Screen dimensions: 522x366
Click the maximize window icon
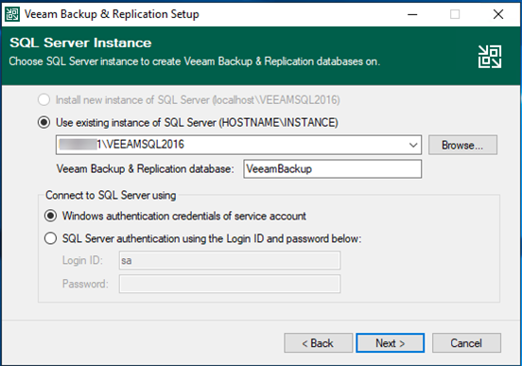pos(455,14)
